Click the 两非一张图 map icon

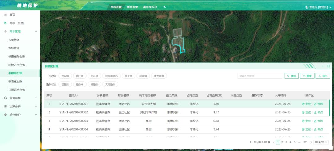point(6,23)
